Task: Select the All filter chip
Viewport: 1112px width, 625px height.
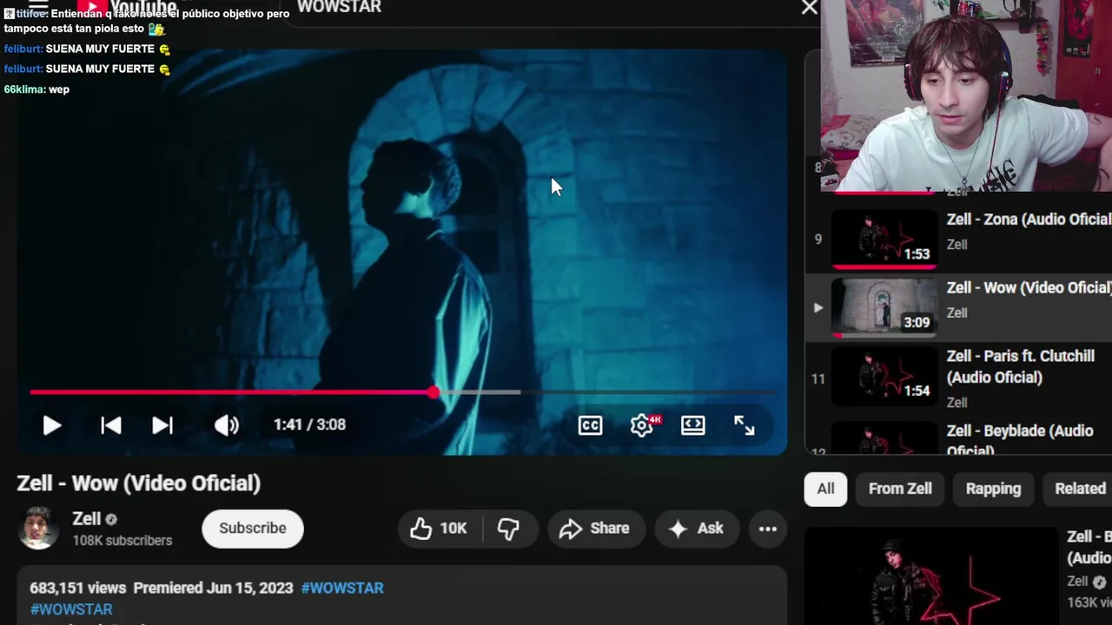Action: pos(825,489)
